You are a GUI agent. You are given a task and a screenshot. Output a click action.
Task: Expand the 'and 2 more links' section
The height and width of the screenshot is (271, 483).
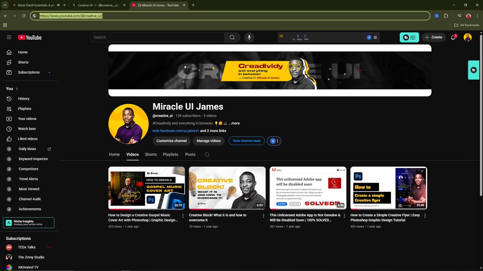point(214,130)
